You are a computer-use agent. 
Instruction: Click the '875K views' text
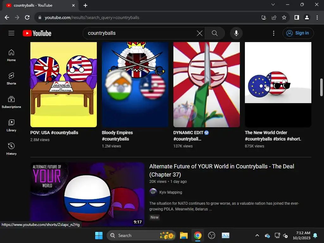pyautogui.click(x=254, y=146)
